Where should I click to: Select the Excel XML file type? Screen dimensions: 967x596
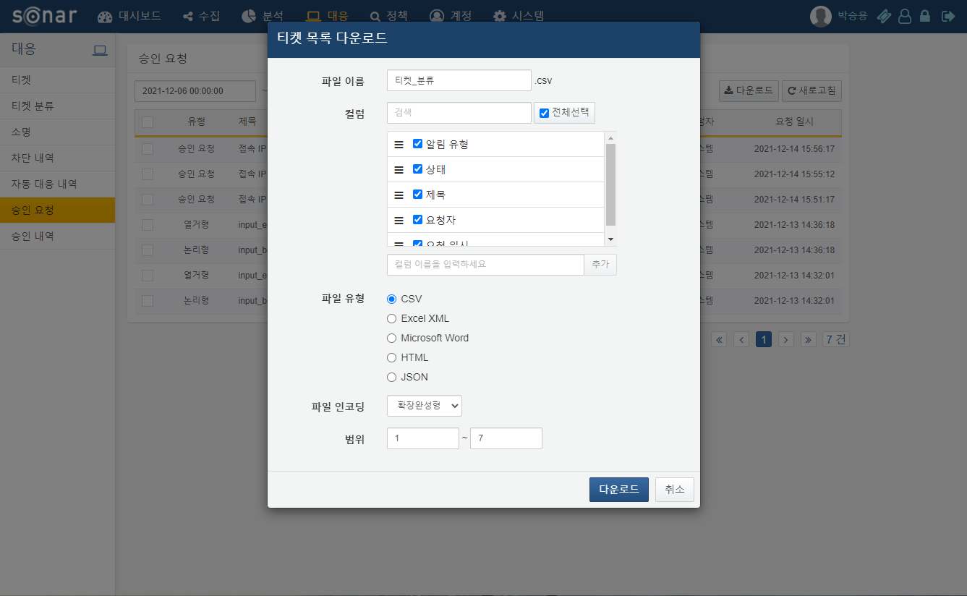pyautogui.click(x=392, y=318)
